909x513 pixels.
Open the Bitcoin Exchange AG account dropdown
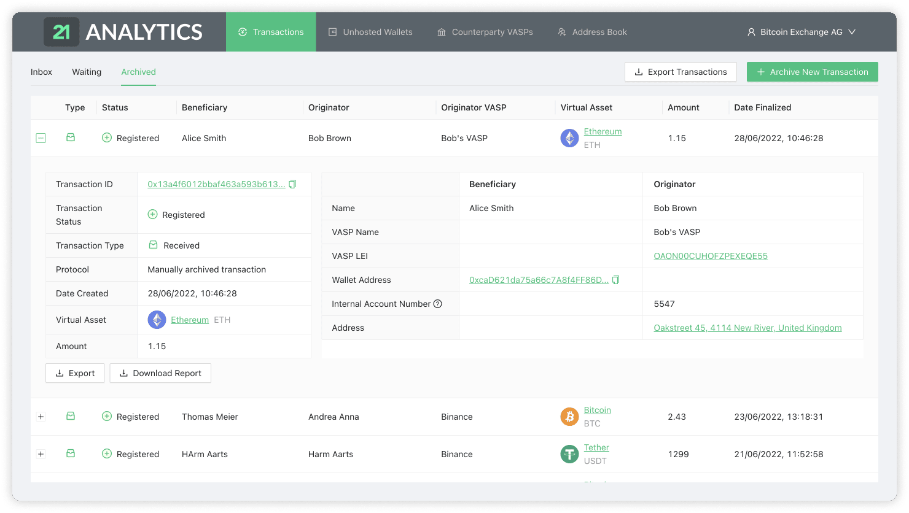(801, 32)
